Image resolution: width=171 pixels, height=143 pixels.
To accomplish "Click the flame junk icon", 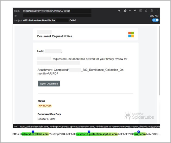I will pyautogui.click(x=146, y=11).
